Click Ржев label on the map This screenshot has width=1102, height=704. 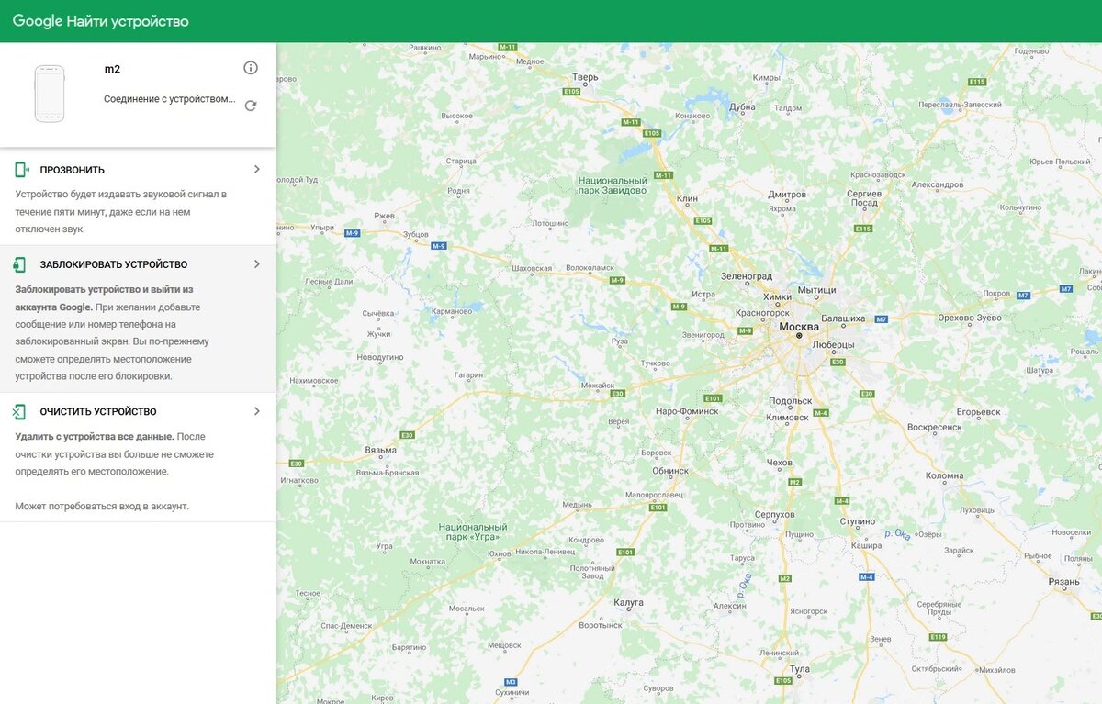tap(384, 216)
